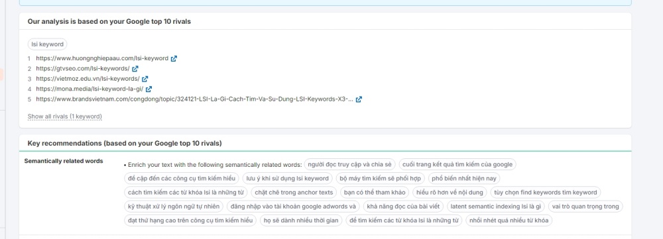Open external link icon for mona.media URL
Image resolution: width=663 pixels, height=239 pixels.
pyautogui.click(x=149, y=89)
